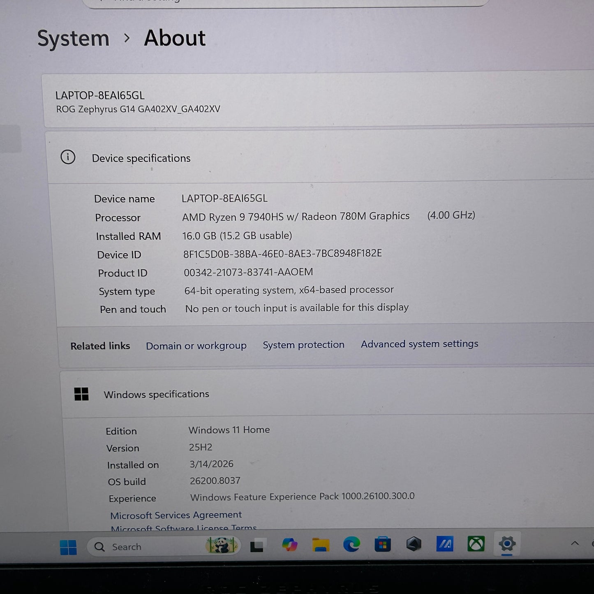Open File Explorer from the taskbar
594x594 pixels.
tap(321, 545)
